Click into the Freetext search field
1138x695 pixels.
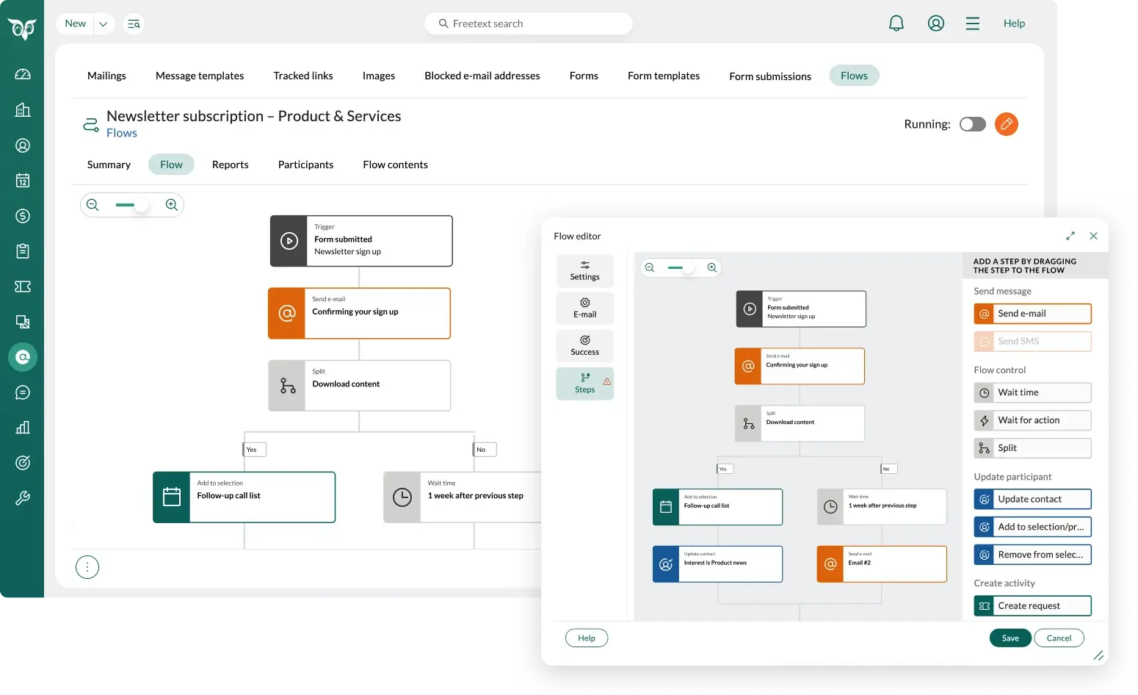(529, 24)
